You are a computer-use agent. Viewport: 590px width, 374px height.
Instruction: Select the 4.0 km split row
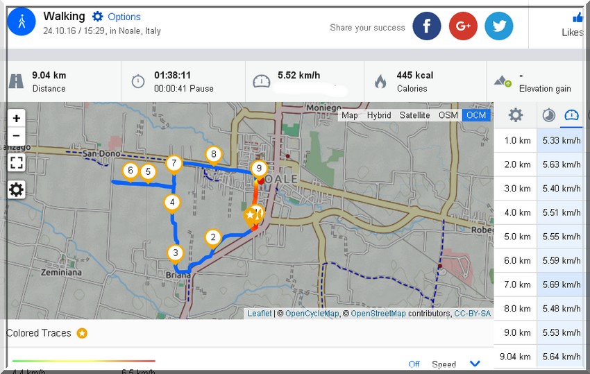[x=539, y=212]
